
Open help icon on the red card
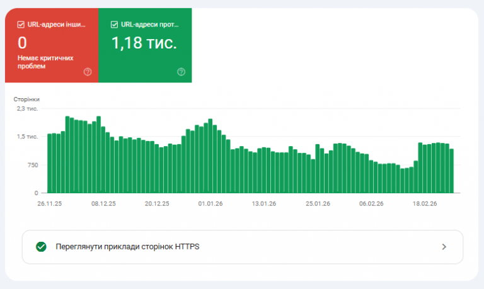click(x=88, y=72)
